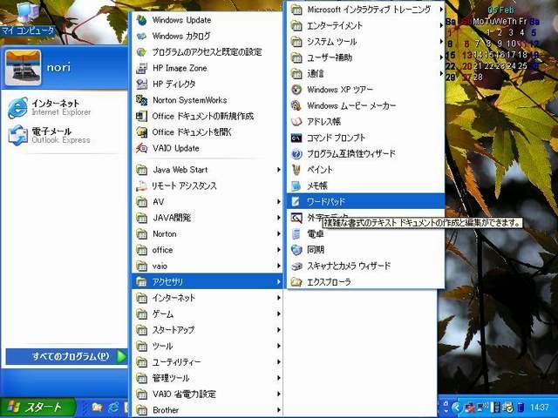
Task: Open メモ帳
Action: 366,185
